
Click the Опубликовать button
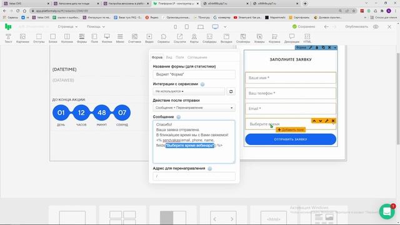pos(357,26)
